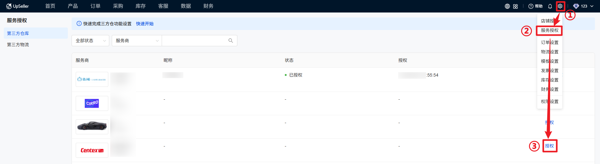600x164 pixels.
Task: Click 授权 in the sports car row
Action: [x=549, y=122]
